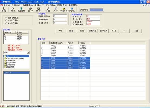Open the 串口设置 menu
This screenshot has height=108, width=150.
click(x=74, y=5)
